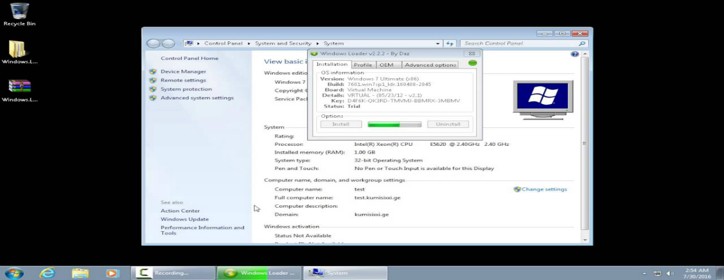
Task: Click the shield icon beside System protection
Action: pos(153,89)
